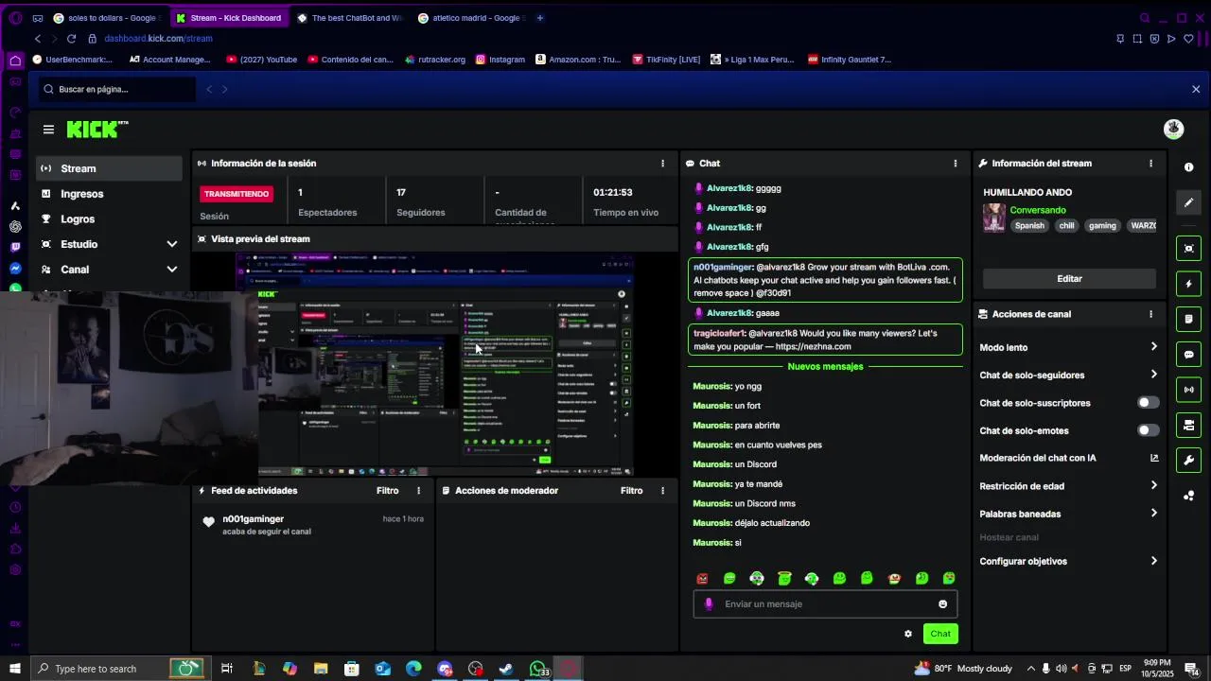Image resolution: width=1211 pixels, height=681 pixels.
Task: Expand the Estudio sidebar section
Action: 171,244
